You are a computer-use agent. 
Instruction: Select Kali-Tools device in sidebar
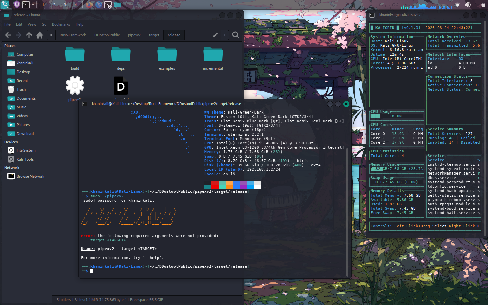point(26,159)
